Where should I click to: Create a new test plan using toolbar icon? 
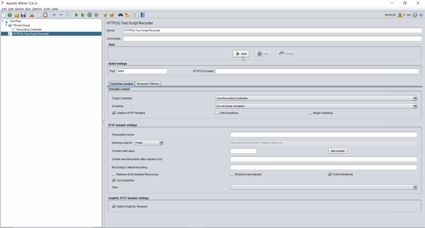point(3,15)
